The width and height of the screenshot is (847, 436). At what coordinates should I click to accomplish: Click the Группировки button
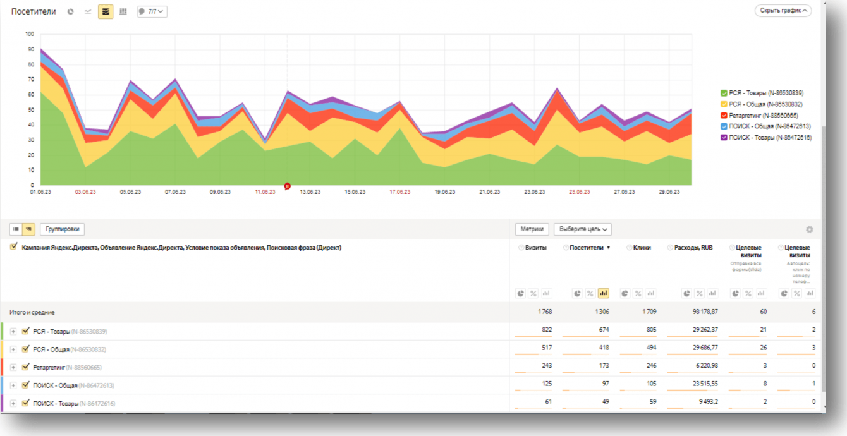[x=63, y=229]
